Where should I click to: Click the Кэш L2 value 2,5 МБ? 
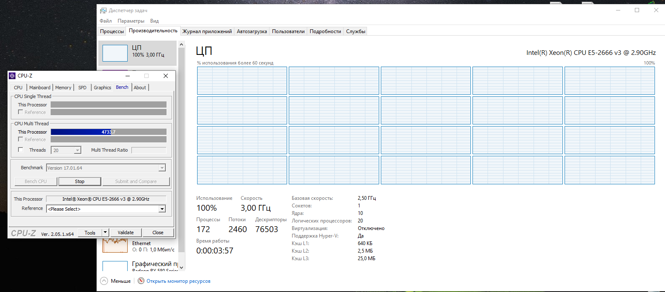pos(365,251)
